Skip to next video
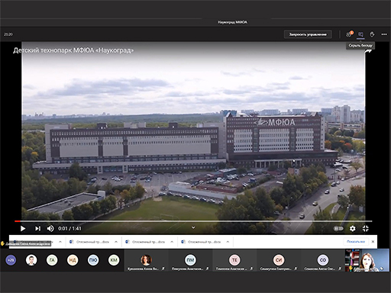The width and height of the screenshot is (391, 293). [37, 228]
